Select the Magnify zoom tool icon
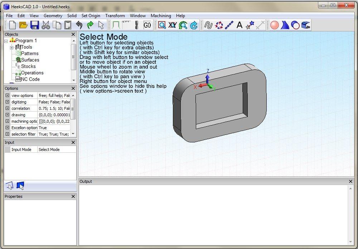The height and width of the screenshot is (249, 358). [162, 25]
